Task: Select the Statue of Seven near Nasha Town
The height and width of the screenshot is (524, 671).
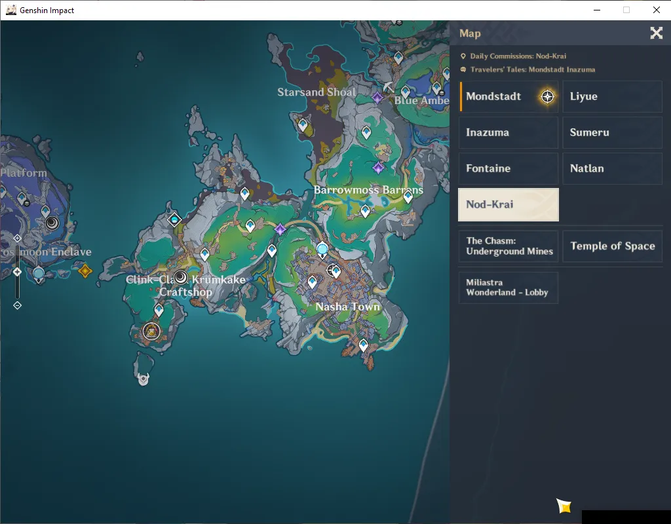Action: coord(322,250)
